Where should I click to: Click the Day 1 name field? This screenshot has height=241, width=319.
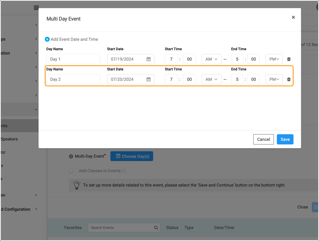coord(73,59)
